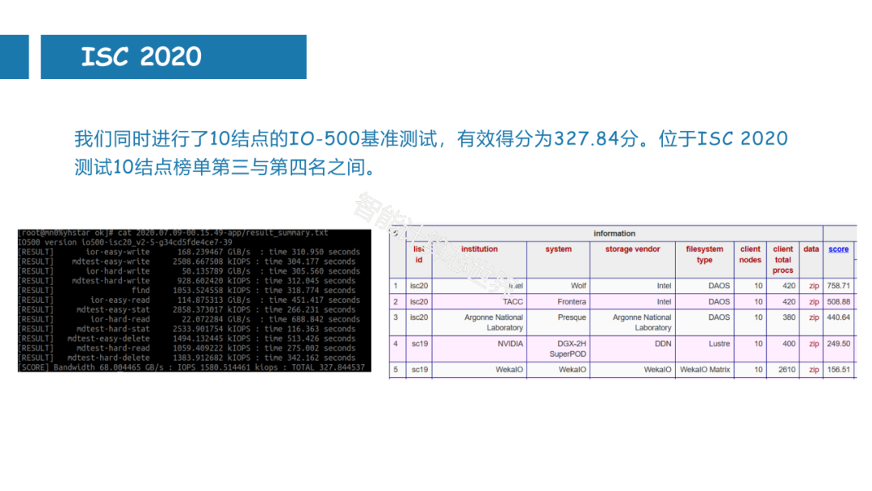
Task: Click the terminal SCORE line with TOTAL 327.844537
Action: pos(191,367)
